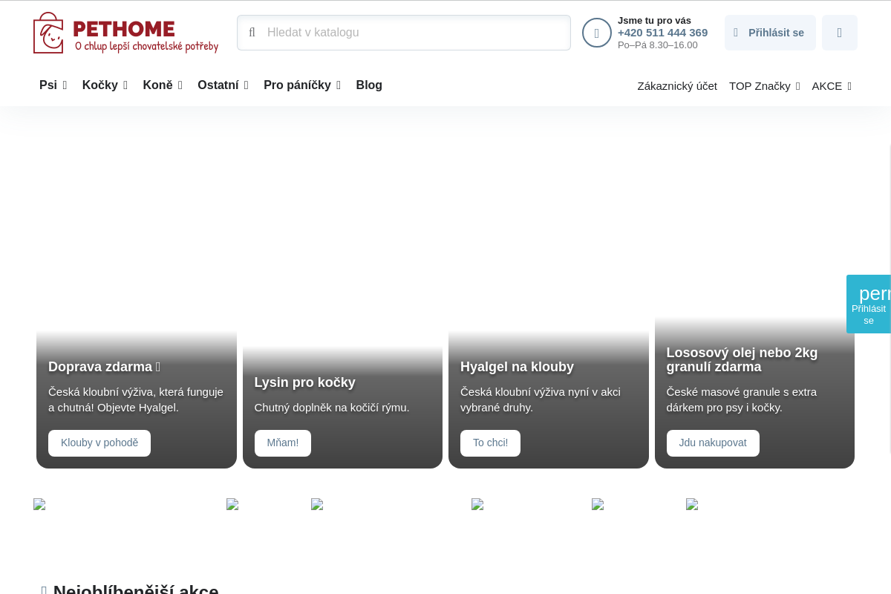Open the cart icon button
This screenshot has height=594, width=891.
[x=840, y=33]
